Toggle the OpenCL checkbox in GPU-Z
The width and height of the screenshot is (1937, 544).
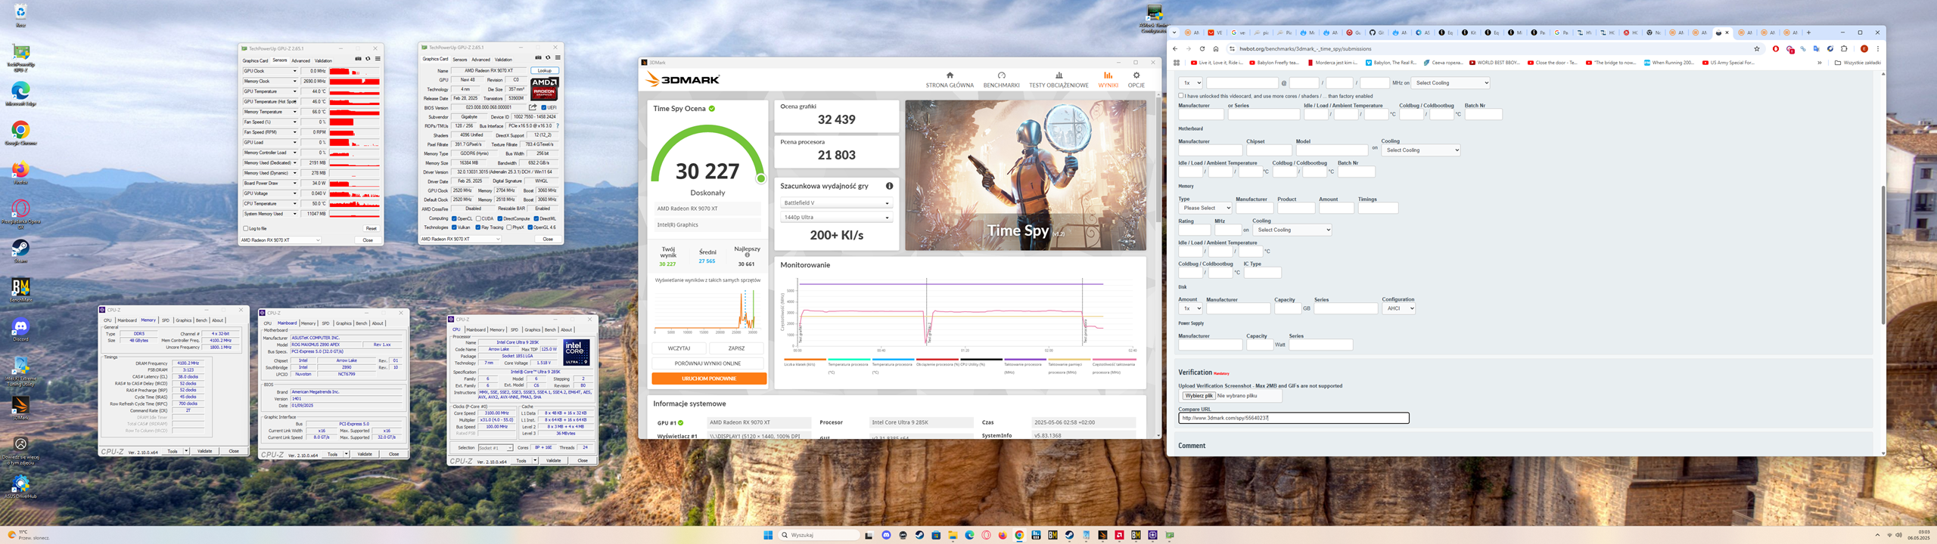coord(454,218)
